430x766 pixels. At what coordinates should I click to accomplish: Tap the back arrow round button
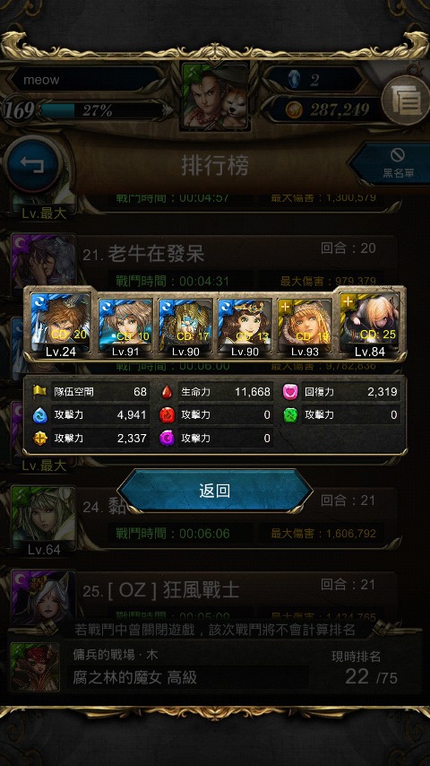click(x=32, y=167)
